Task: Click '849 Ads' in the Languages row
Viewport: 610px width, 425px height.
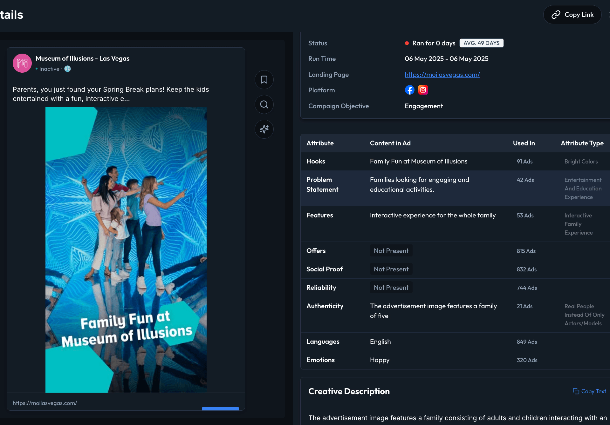Action: click(x=527, y=342)
